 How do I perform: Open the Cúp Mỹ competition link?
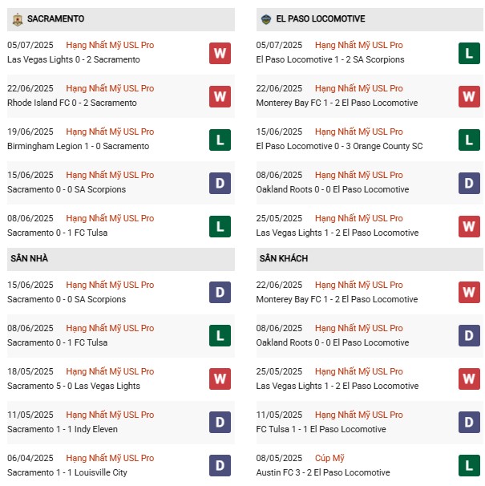point(329,458)
